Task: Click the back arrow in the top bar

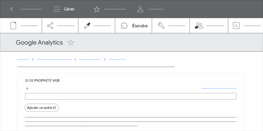Action: 12,9
